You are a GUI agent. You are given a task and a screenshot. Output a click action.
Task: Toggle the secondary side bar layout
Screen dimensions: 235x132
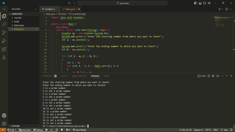click(204, 3)
